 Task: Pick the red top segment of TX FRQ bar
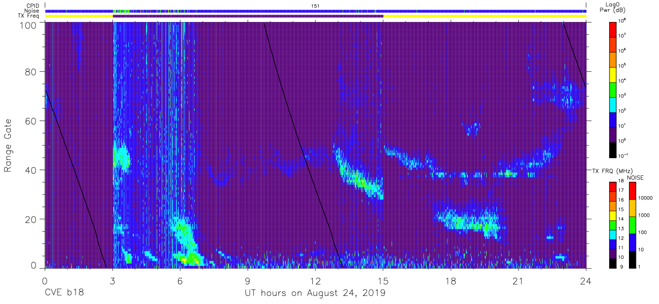tap(613, 186)
